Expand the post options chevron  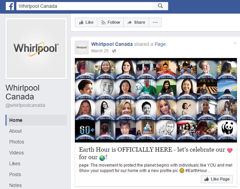[x=235, y=43]
